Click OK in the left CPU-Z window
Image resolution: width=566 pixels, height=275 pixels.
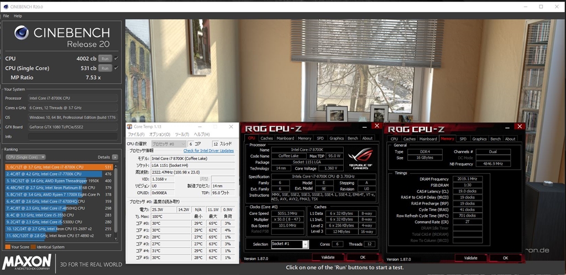click(363, 257)
